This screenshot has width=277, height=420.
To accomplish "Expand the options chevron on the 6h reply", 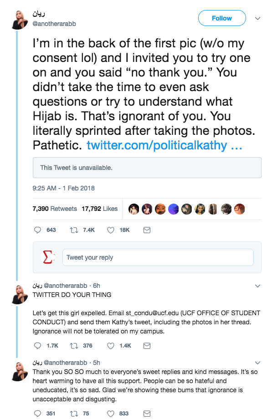I will (x=257, y=286).
